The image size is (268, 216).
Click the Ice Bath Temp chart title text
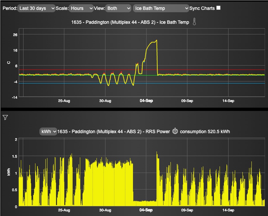tap(130, 22)
